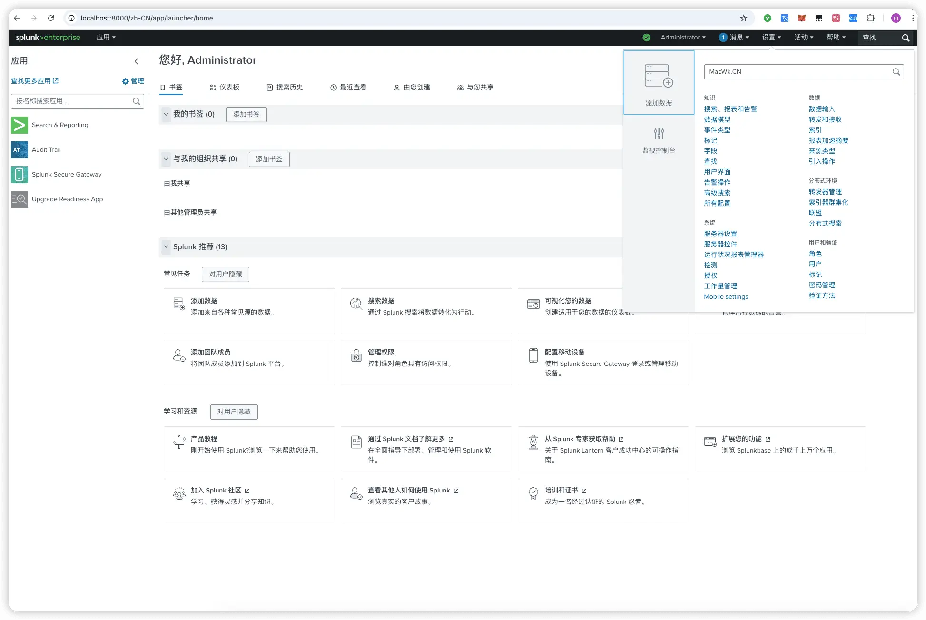
Task: Open the 数据输入 settings link
Action: (x=821, y=109)
